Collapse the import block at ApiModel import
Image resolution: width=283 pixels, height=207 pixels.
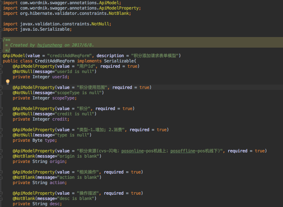1,3
